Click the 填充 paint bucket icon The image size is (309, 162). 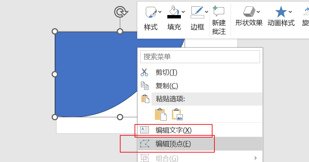pyautogui.click(x=174, y=10)
